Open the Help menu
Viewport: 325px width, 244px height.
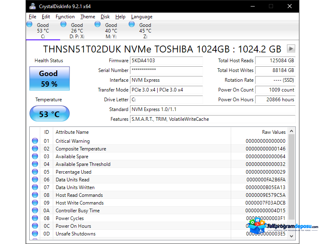pyautogui.click(x=120, y=17)
